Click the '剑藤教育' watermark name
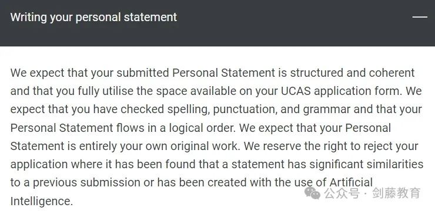The height and width of the screenshot is (211, 435). point(396,193)
